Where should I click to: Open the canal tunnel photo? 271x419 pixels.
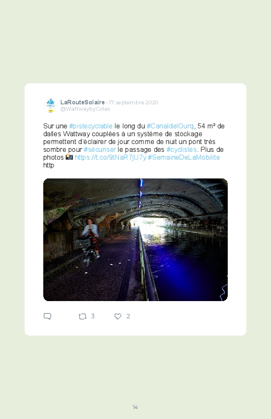pyautogui.click(x=135, y=240)
